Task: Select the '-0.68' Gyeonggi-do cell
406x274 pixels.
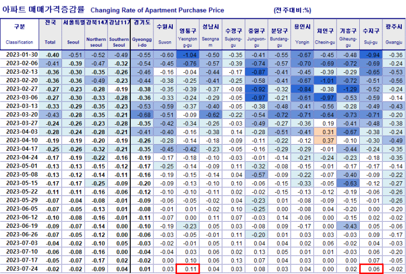Action: pyautogui.click(x=142, y=114)
